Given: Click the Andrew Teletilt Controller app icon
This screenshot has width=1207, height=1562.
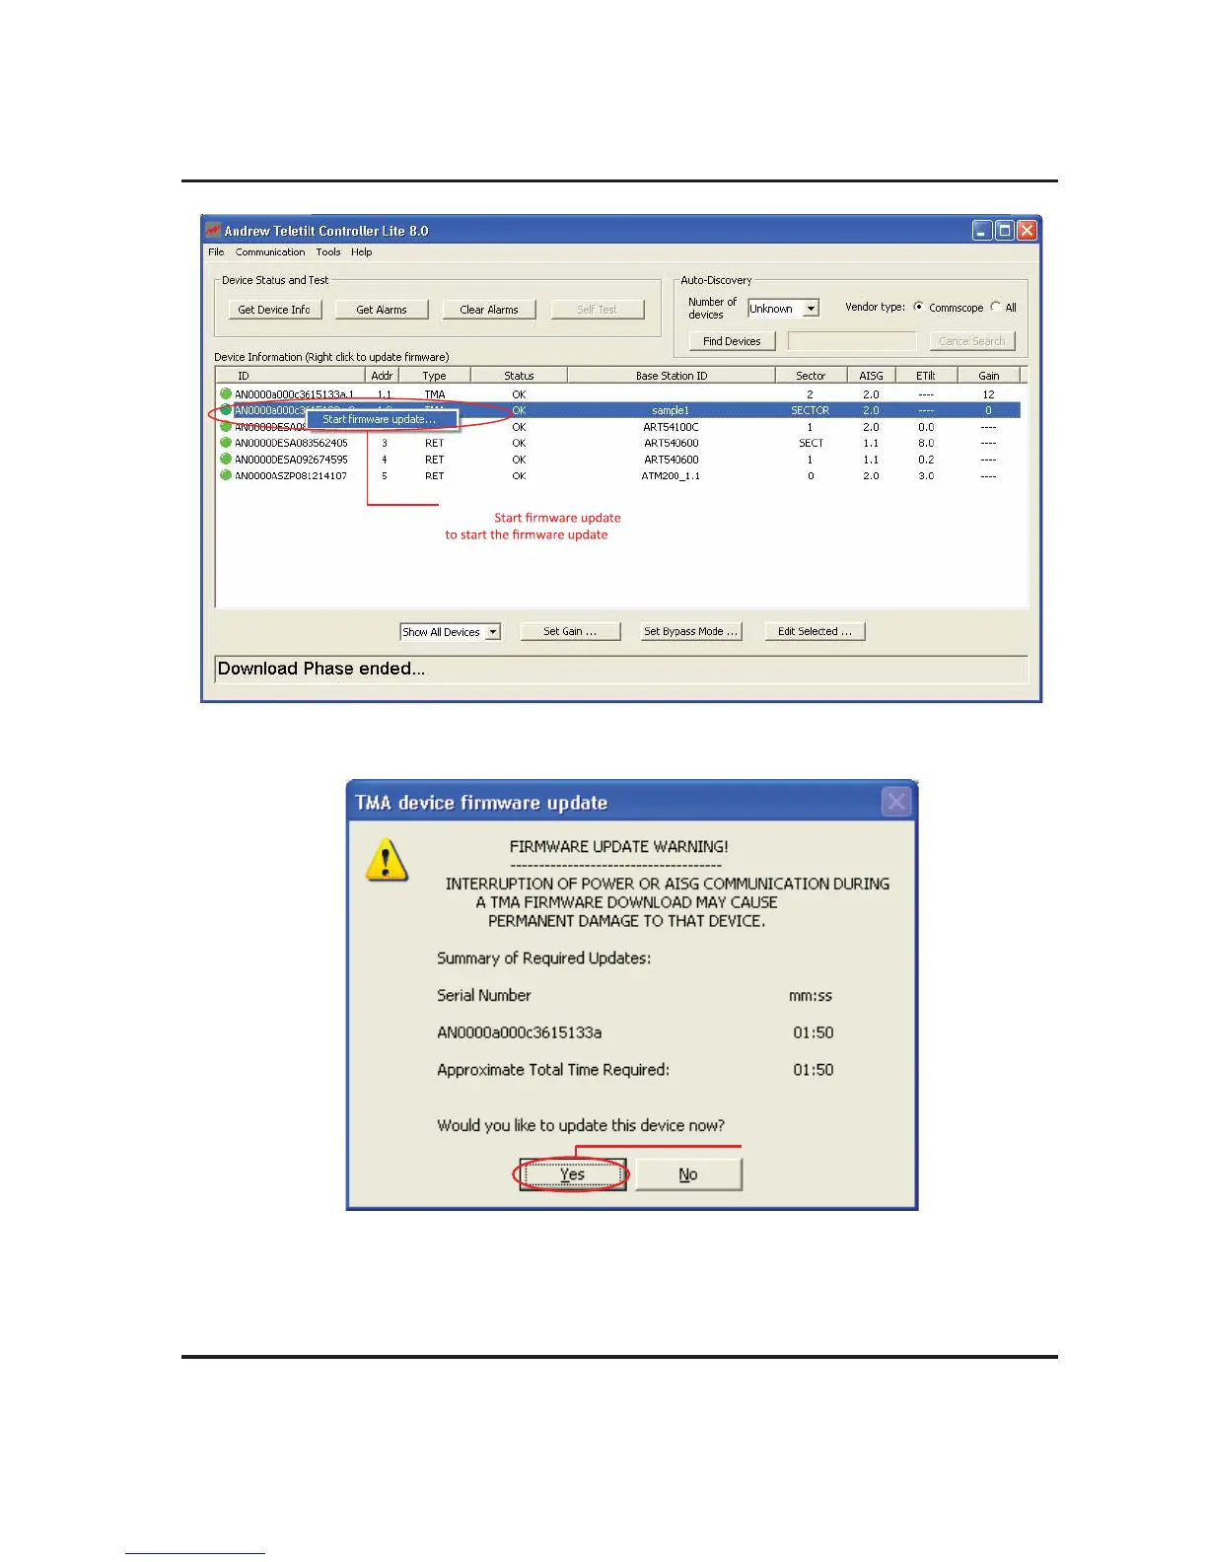Looking at the screenshot, I should coord(212,231).
